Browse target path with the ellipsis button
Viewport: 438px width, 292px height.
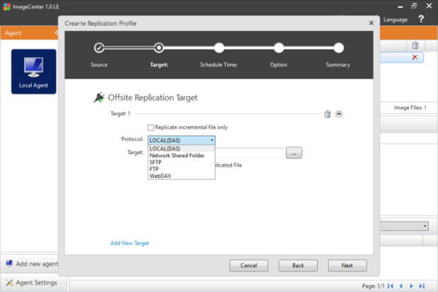tap(294, 153)
